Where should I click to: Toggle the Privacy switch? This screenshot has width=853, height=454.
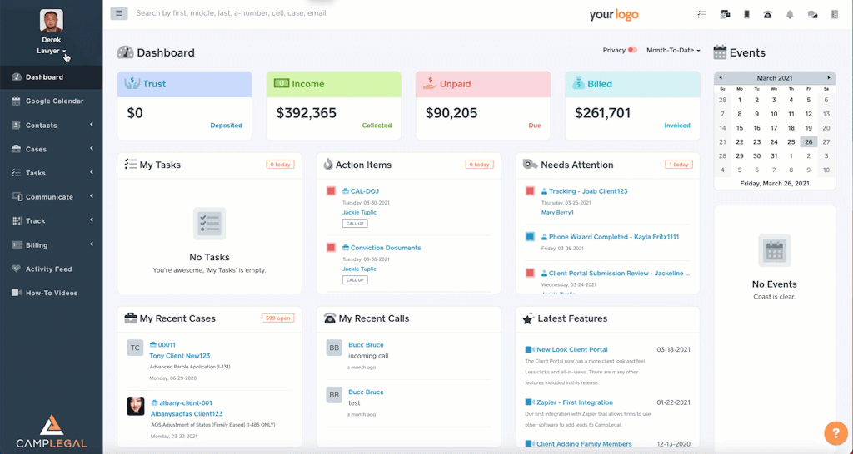632,50
